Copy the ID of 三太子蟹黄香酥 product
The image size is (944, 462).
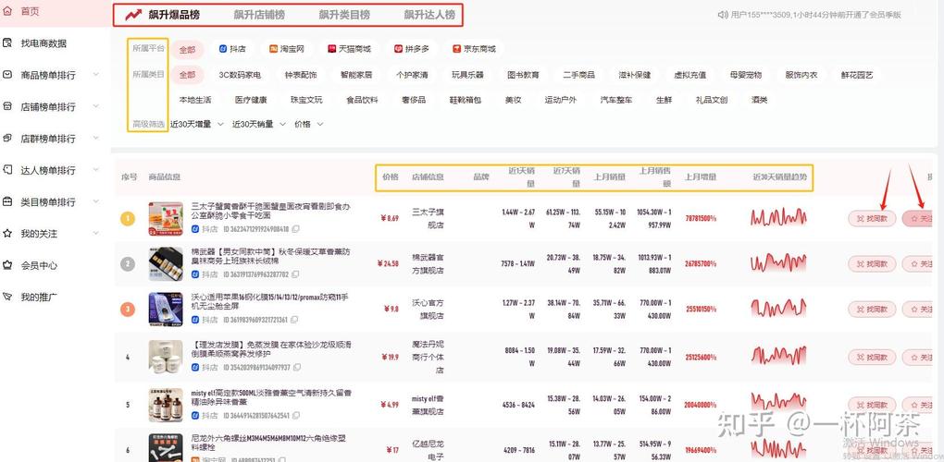[x=295, y=229]
